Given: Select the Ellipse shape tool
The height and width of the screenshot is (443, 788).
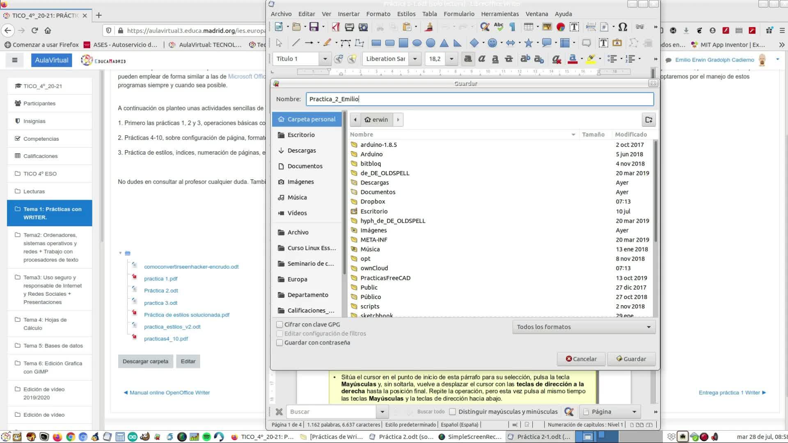Looking at the screenshot, I should tap(417, 43).
